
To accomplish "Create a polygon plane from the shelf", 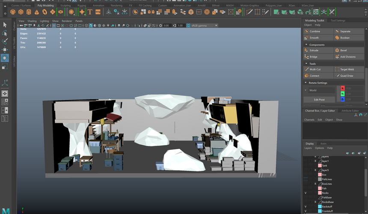I will (x=53, y=12).
